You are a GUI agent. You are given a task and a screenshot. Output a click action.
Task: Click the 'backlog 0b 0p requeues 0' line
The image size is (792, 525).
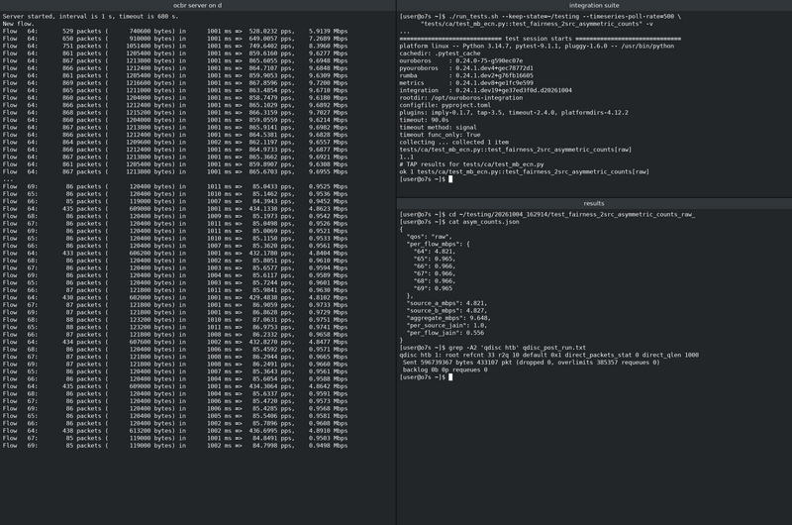tap(445, 369)
